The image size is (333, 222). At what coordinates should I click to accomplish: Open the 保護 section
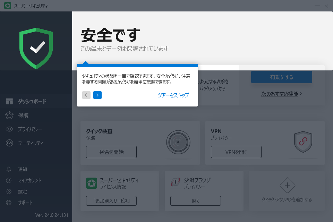23,115
